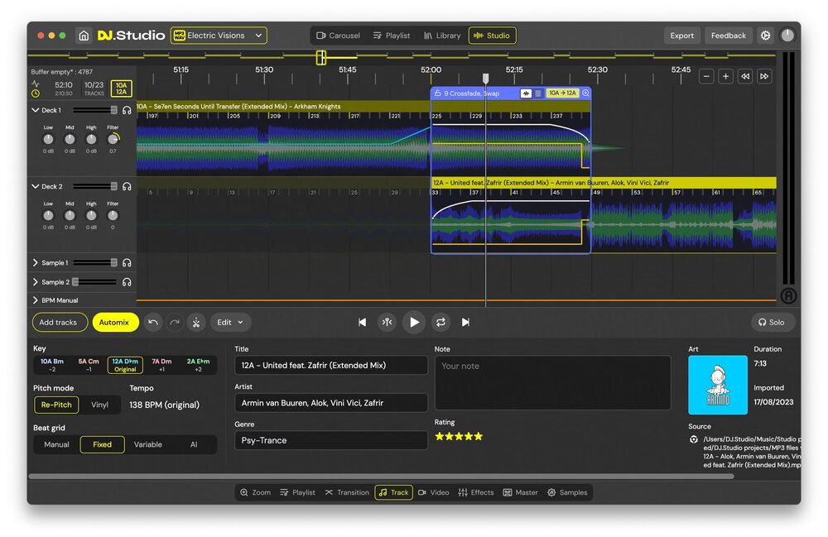Toggle headphone cue on Sample 1
The image size is (828, 537).
[x=127, y=262]
